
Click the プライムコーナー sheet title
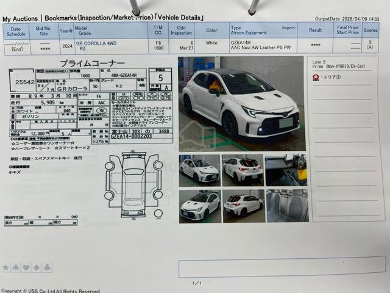point(93,63)
